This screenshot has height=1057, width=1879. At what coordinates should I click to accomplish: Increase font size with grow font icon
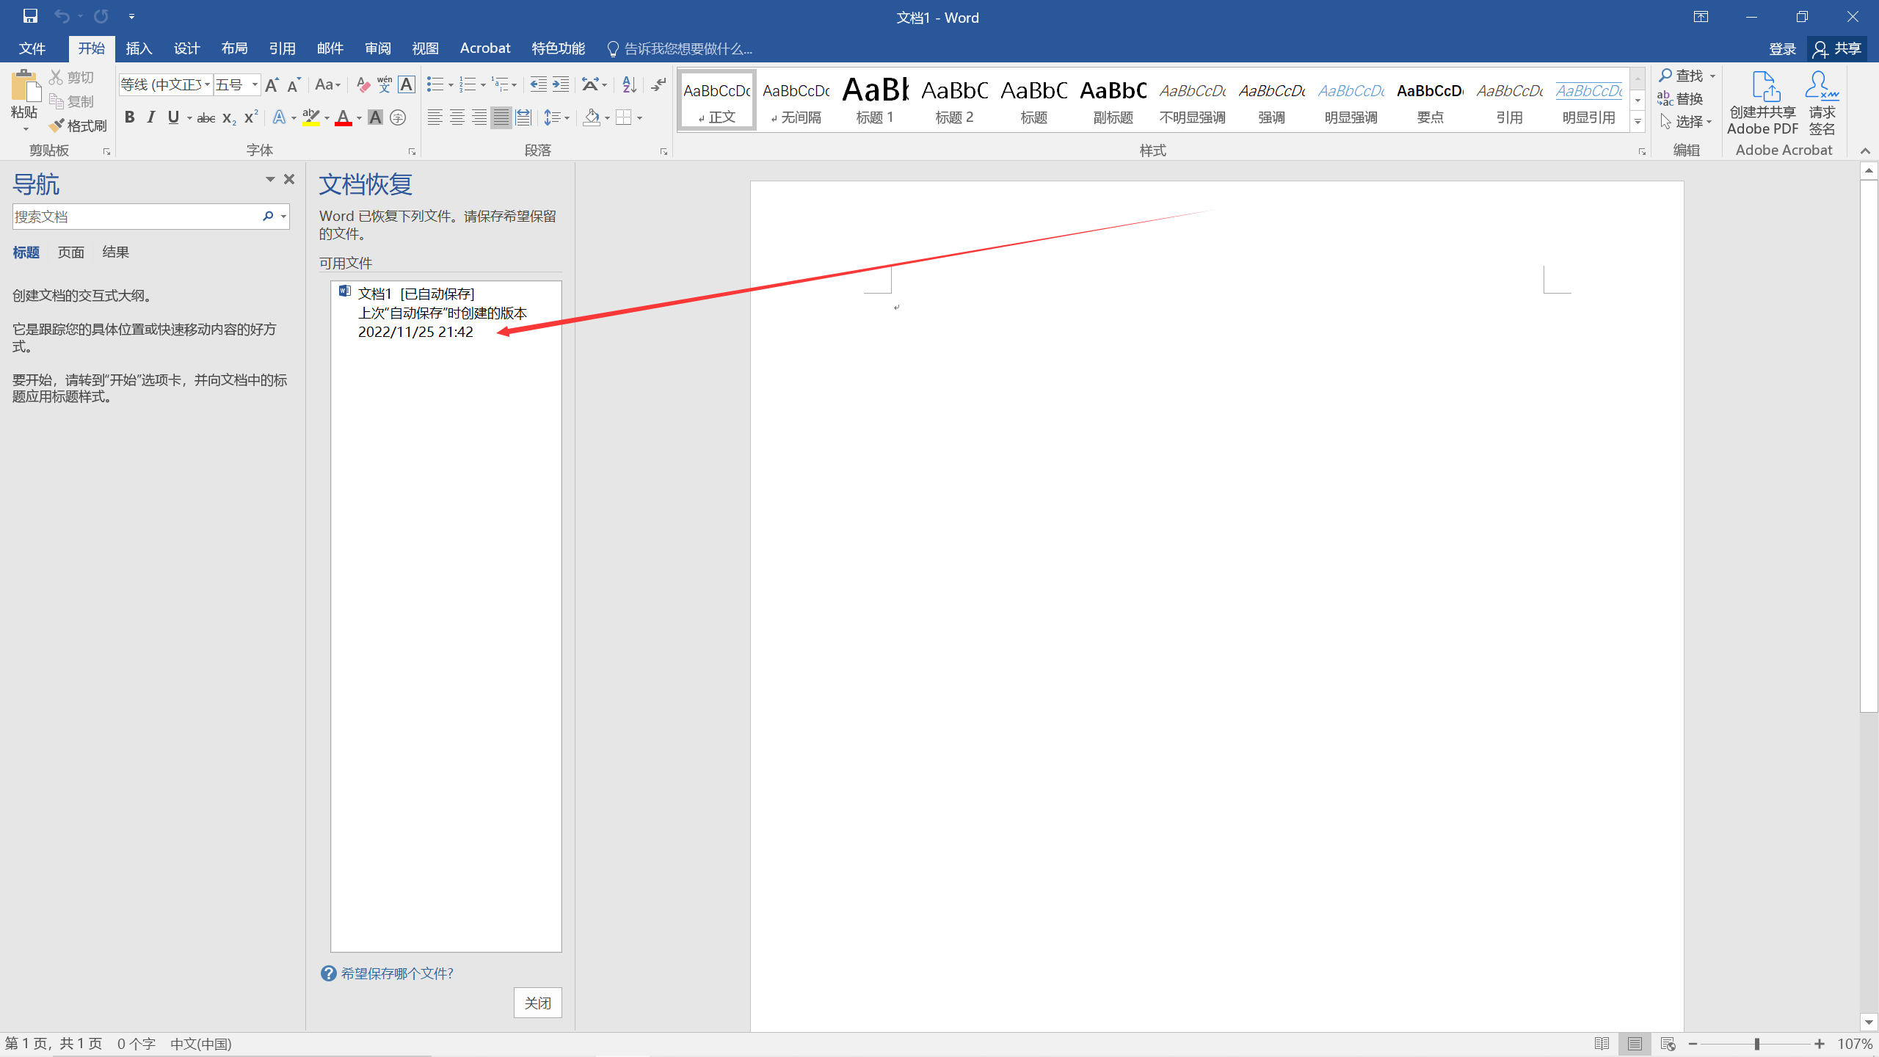click(272, 85)
